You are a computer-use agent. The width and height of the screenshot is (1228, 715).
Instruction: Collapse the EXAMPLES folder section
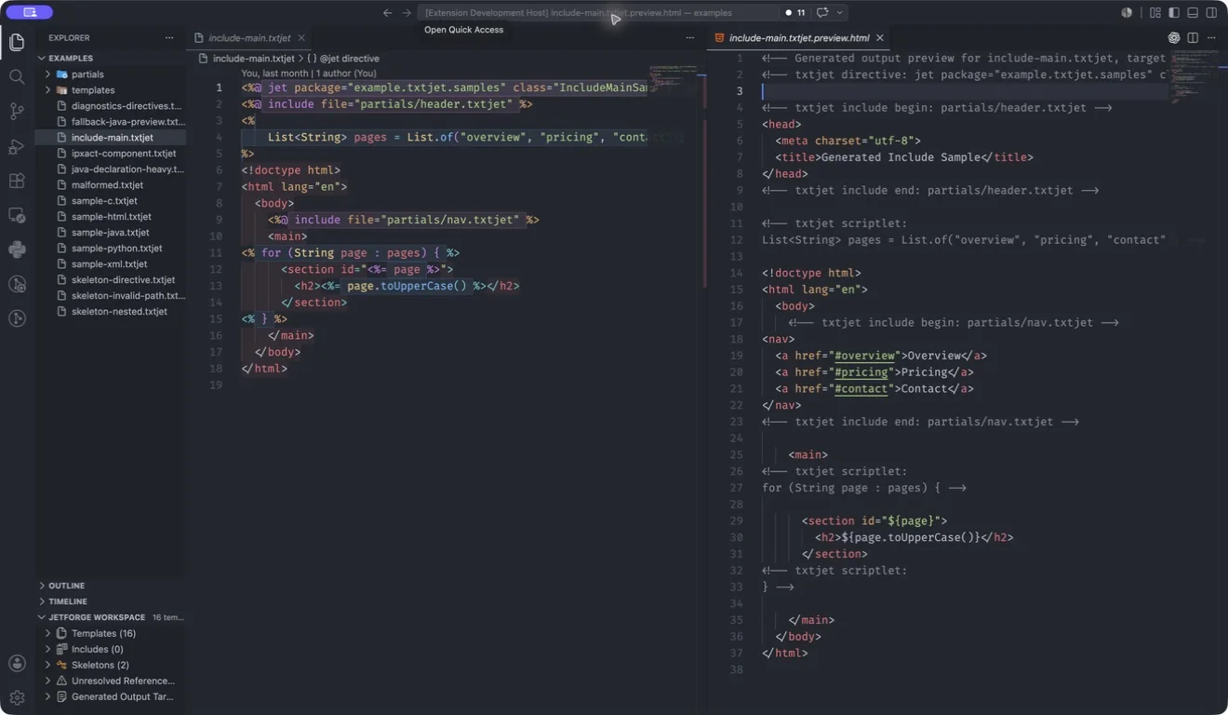42,59
